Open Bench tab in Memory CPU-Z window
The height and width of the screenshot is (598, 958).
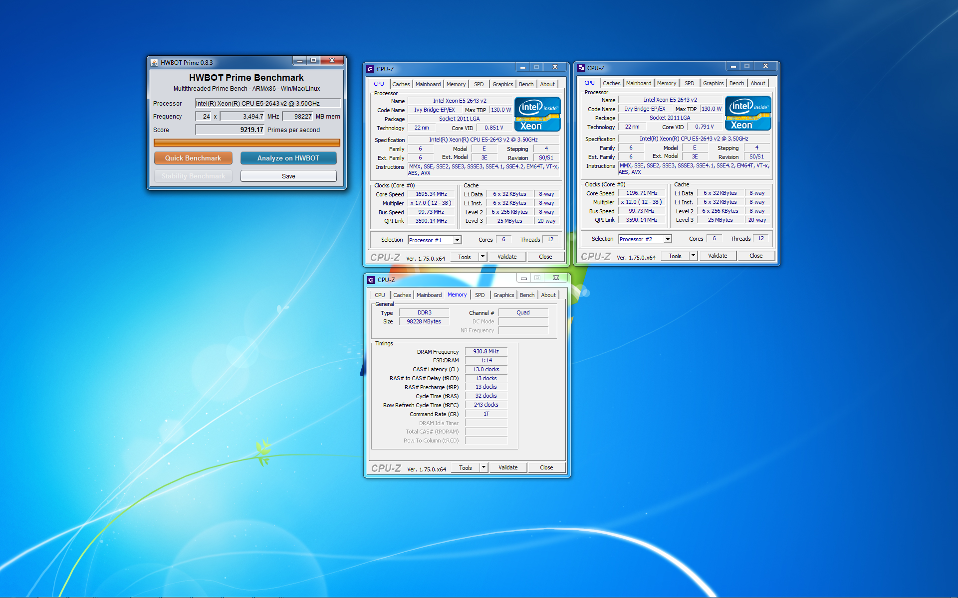pyautogui.click(x=527, y=295)
